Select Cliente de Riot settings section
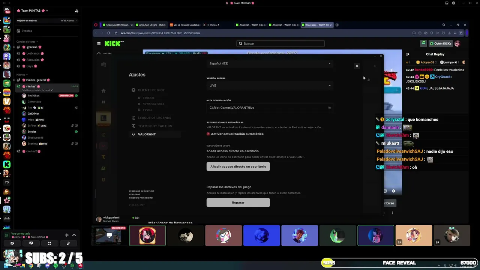 (x=148, y=90)
